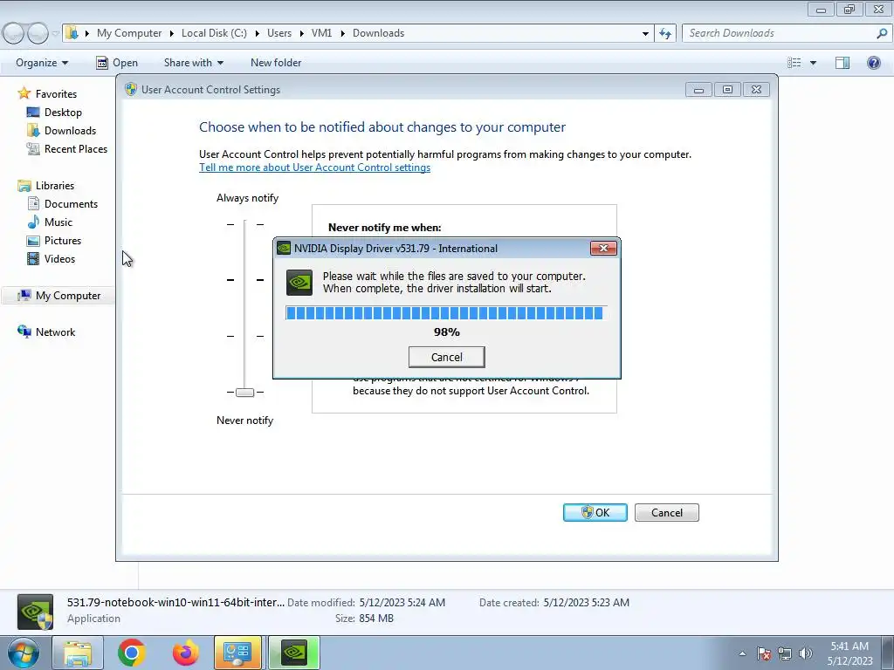Click VM1 breadcrumb in address bar
Screen dimensions: 894x670
321,33
